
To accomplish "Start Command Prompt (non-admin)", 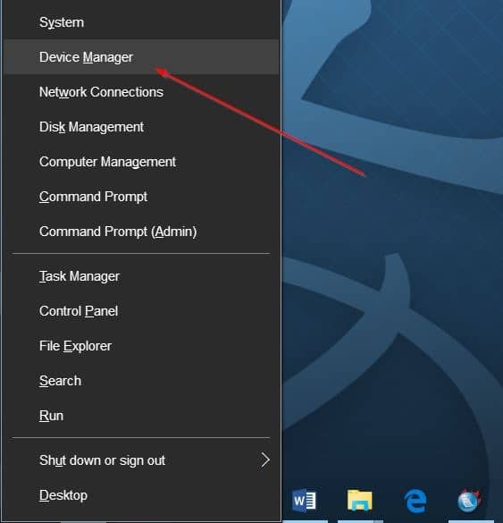I will [x=141, y=197].
